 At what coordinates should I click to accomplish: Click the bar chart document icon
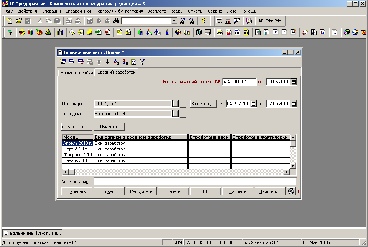tap(323, 33)
